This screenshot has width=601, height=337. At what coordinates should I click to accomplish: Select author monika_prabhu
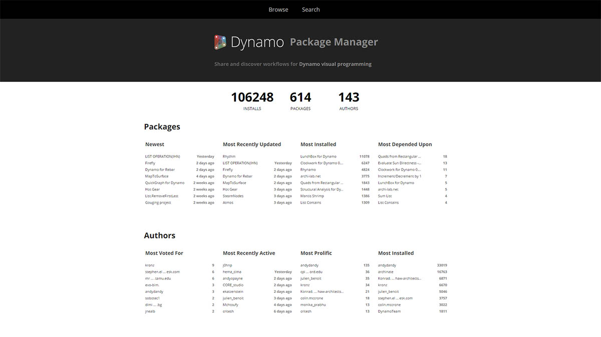(314, 305)
